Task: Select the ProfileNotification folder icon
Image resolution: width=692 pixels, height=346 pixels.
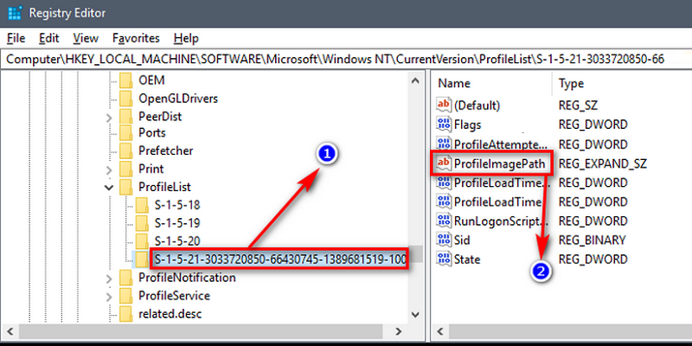Action: point(126,278)
